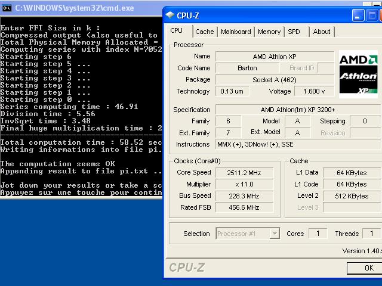Click 'Appending result to file pi.txt' line
382x286 pixels.
pyautogui.click(x=81, y=171)
